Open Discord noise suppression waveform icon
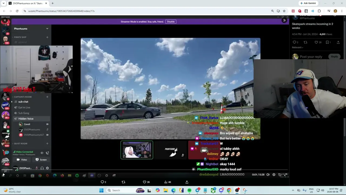Screen dimensions: 346x195 pyautogui.click(x=42, y=153)
